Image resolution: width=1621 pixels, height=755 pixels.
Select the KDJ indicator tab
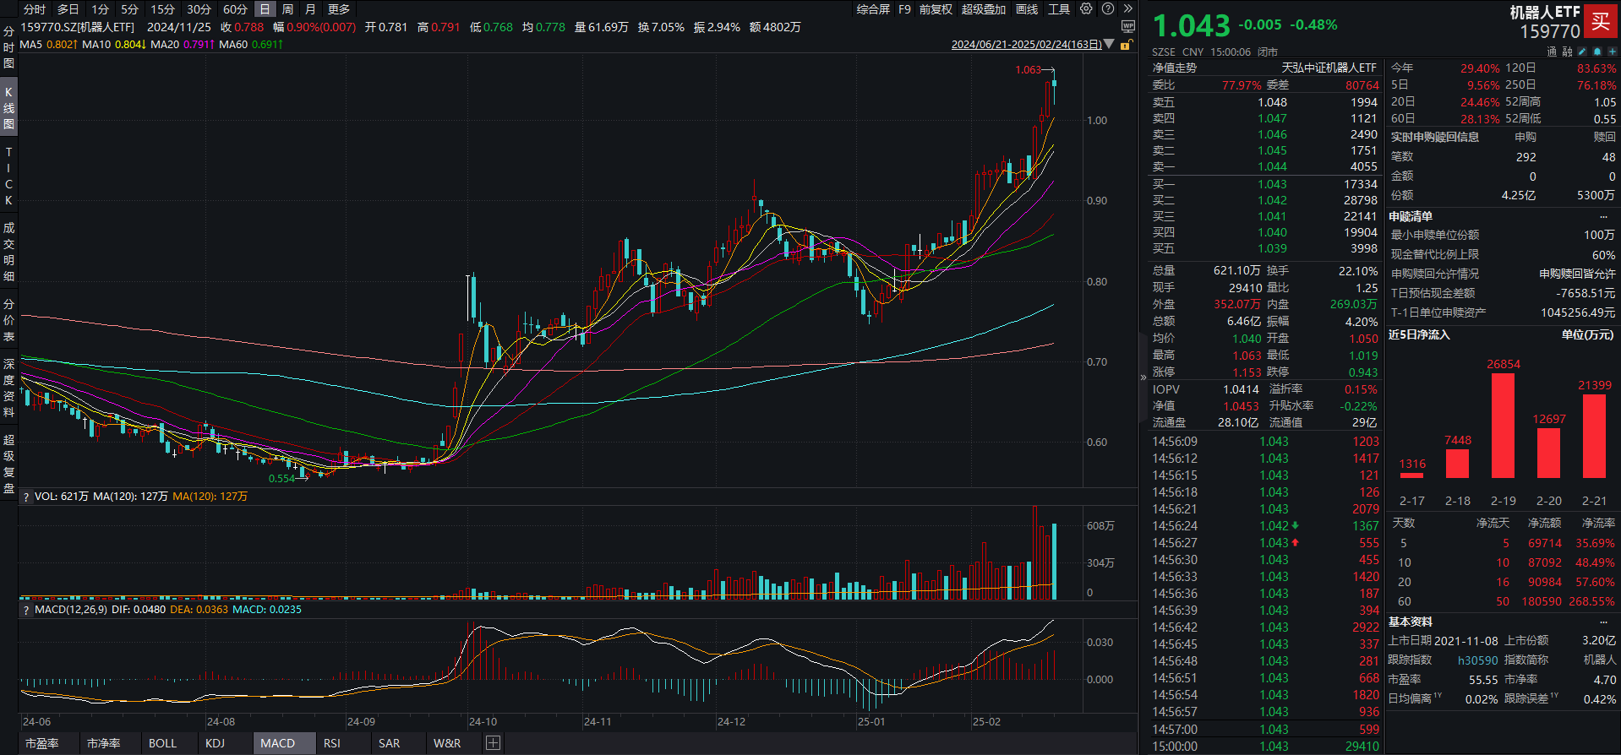coord(215,743)
